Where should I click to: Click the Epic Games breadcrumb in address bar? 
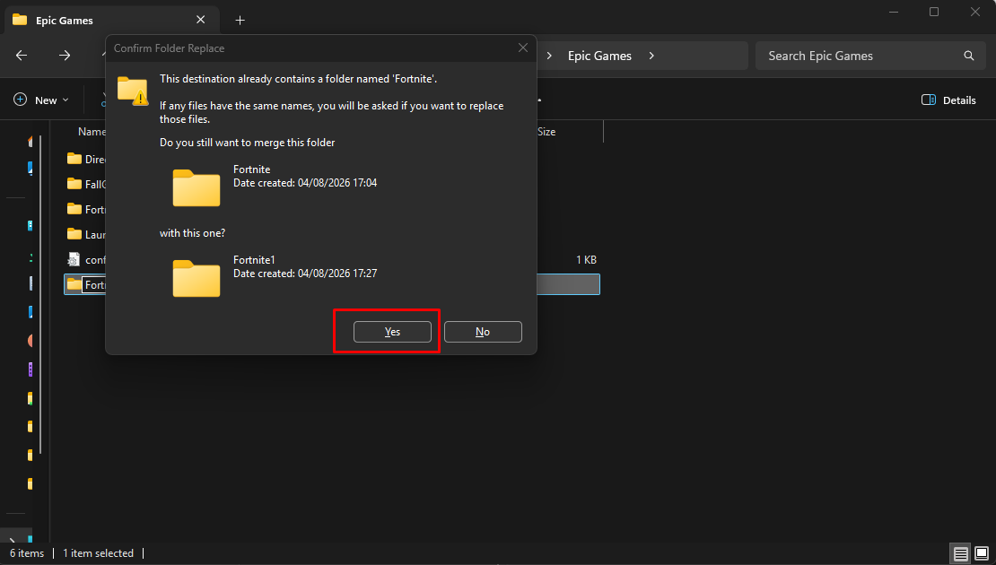[x=599, y=56]
